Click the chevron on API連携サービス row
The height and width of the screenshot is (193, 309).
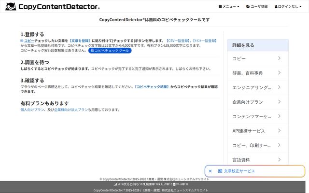(x=279, y=131)
